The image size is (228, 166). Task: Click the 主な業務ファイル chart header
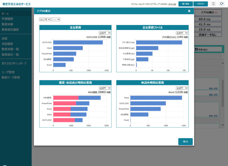(152, 27)
